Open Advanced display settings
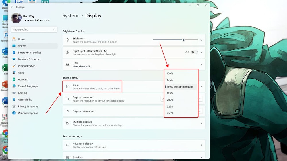The width and height of the screenshot is (287, 161). point(133,145)
